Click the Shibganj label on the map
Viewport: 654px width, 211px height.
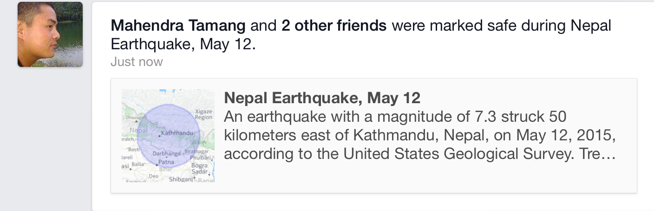click(x=181, y=179)
